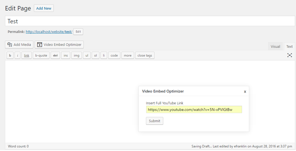Click the img quicktag button

(x=77, y=55)
